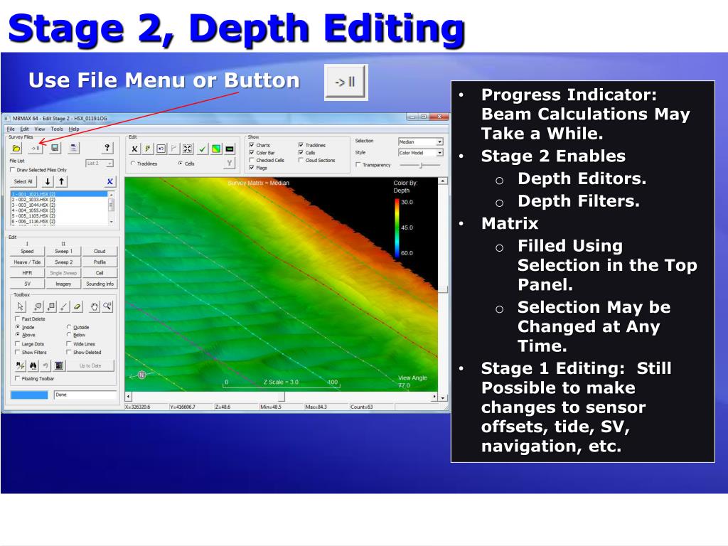Enable the Cloud Sections checkbox
This screenshot has width=728, height=546.
coord(301,160)
